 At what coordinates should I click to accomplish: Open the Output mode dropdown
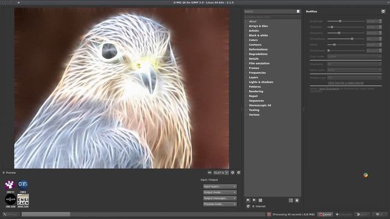(219, 192)
